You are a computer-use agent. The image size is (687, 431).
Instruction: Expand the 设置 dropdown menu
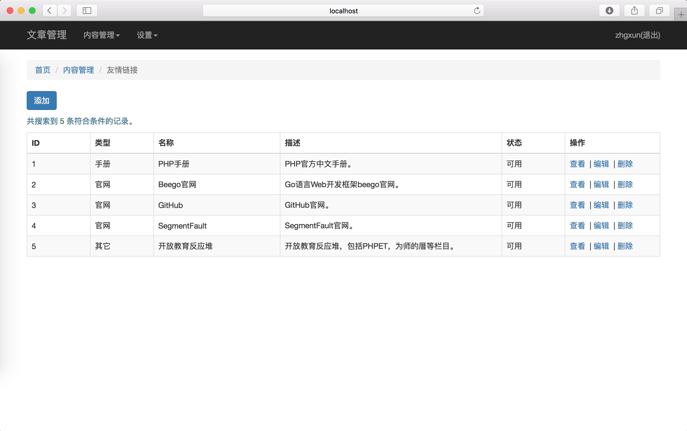coord(147,35)
